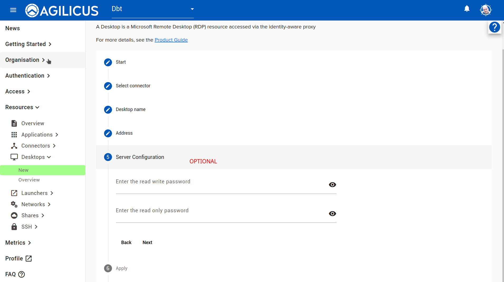Click the FAQ question mark icon
The height and width of the screenshot is (282, 504).
click(x=22, y=274)
